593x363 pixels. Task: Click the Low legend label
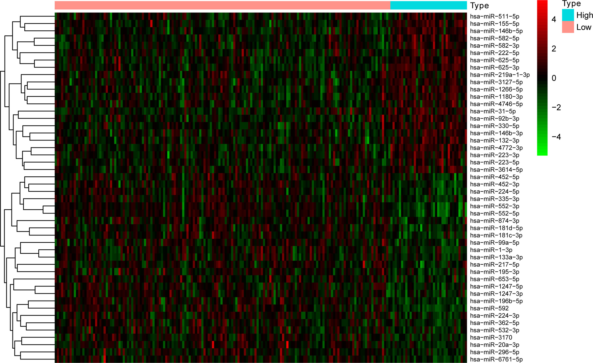[x=584, y=27]
